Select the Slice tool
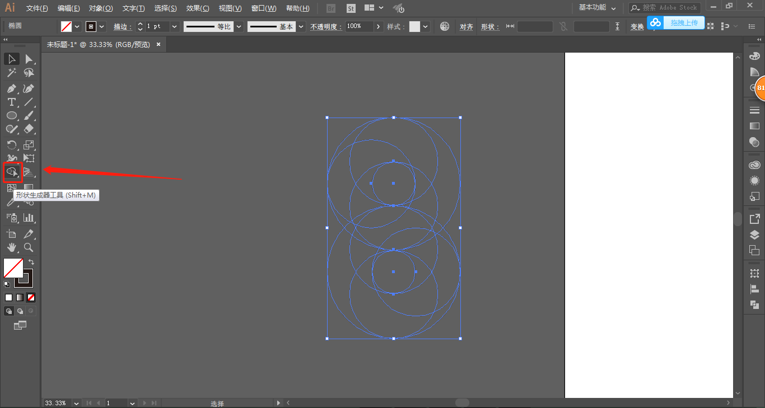765x408 pixels. pyautogui.click(x=29, y=234)
